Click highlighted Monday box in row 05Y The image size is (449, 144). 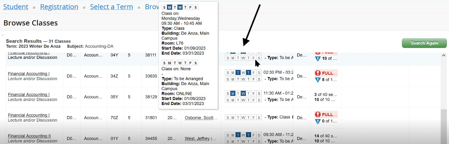pyautogui.click(x=232, y=93)
